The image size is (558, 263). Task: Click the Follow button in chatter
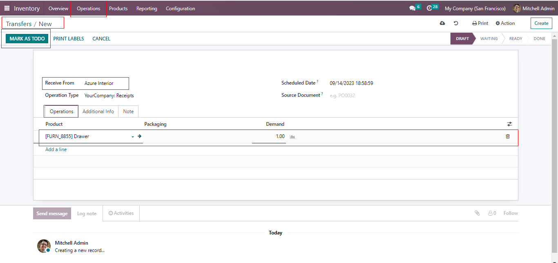[x=510, y=213]
